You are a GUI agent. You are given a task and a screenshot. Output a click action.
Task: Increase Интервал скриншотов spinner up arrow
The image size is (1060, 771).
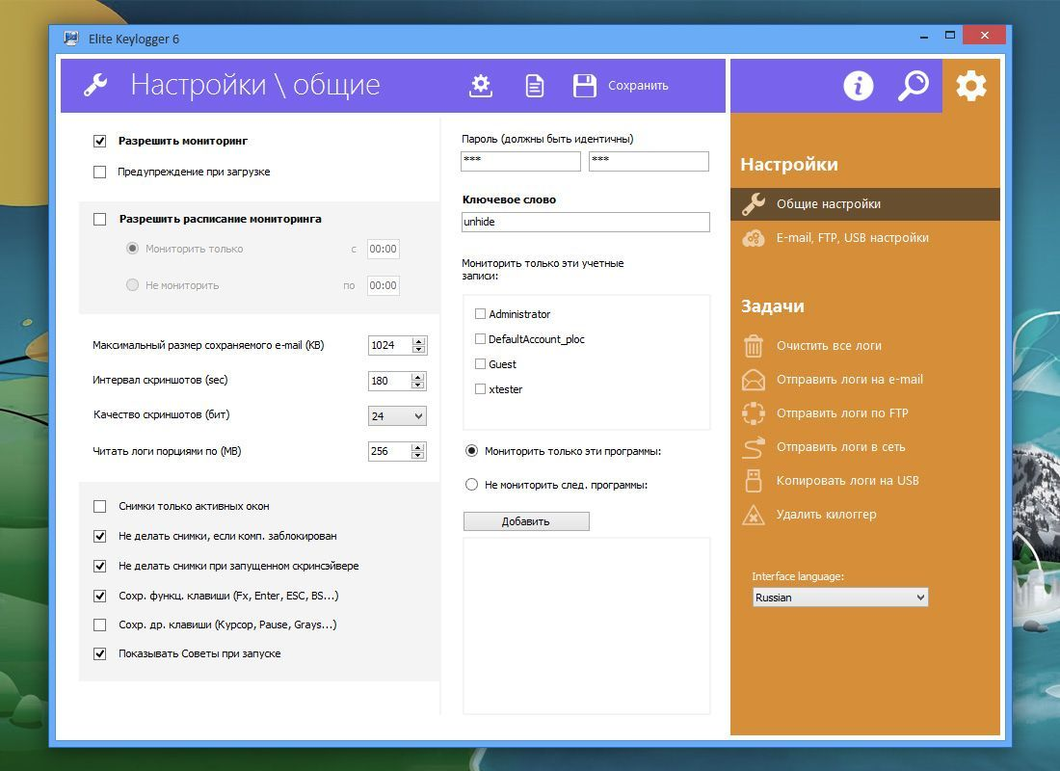[418, 377]
